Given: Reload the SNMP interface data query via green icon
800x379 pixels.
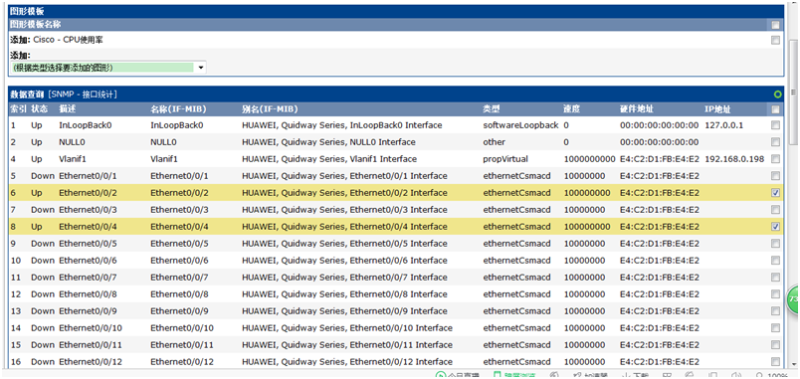Looking at the screenshot, I should 777,95.
